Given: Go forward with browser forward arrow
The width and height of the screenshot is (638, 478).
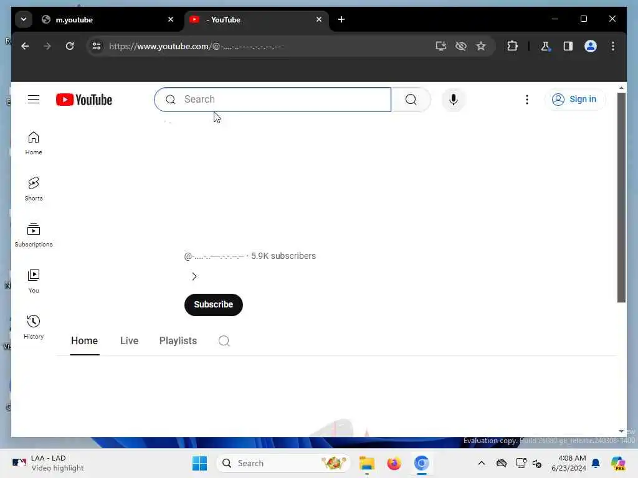Looking at the screenshot, I should (47, 46).
